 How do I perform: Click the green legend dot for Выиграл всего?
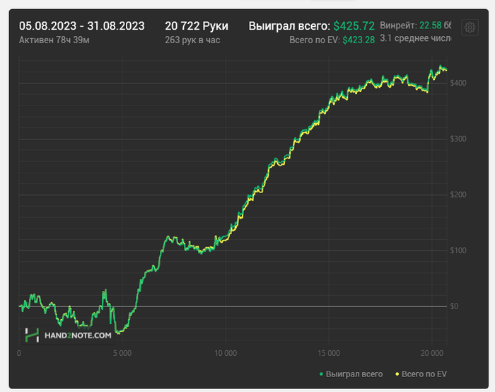point(321,374)
